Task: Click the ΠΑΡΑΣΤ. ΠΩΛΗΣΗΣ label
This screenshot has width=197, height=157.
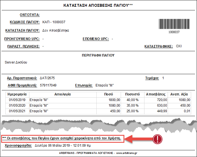Action: pos(23,46)
